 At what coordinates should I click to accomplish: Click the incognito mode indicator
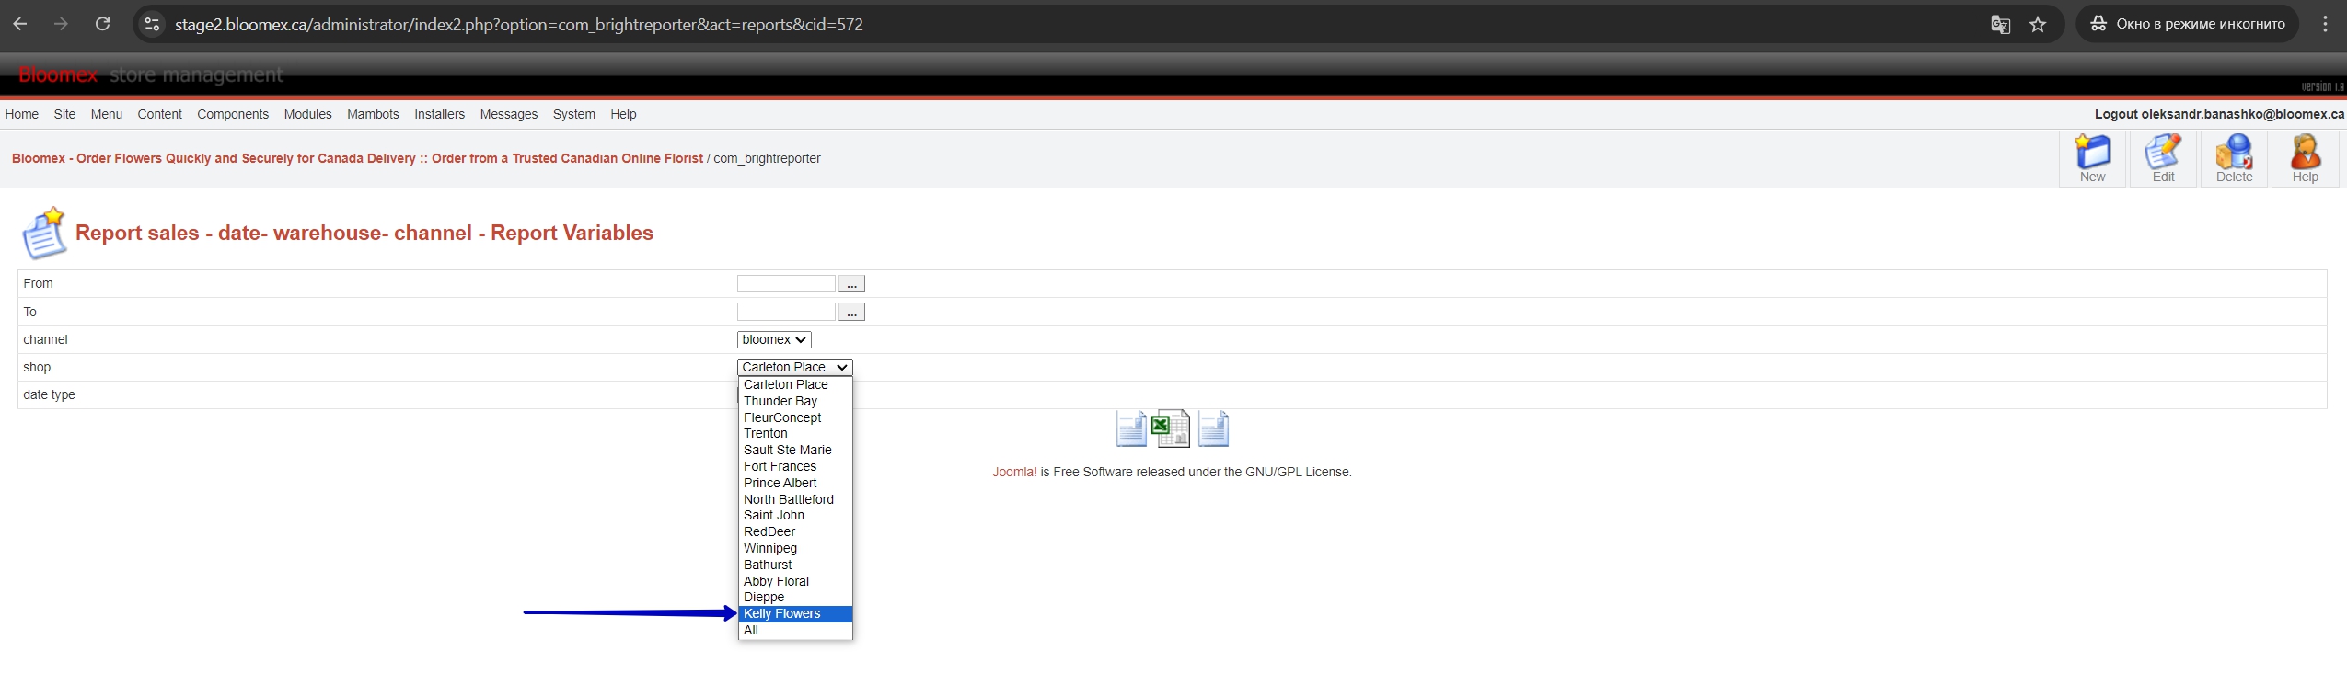tap(2187, 24)
